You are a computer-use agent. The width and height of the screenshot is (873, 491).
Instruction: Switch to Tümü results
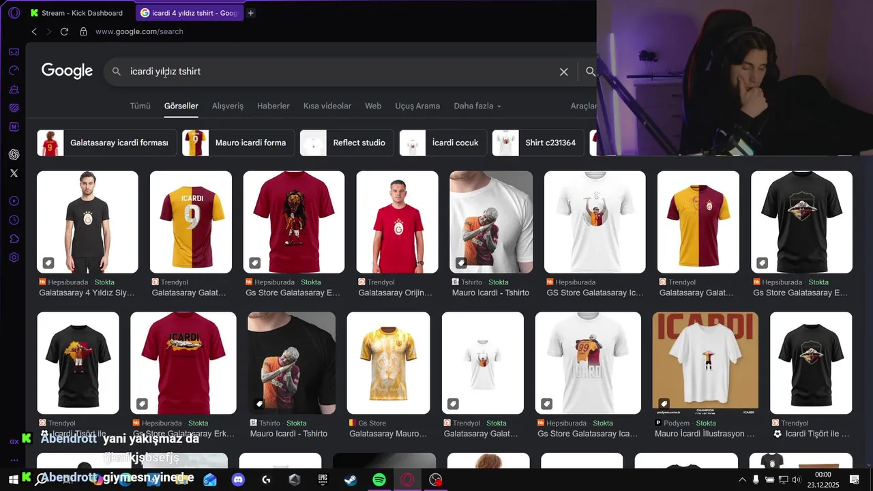(x=140, y=106)
